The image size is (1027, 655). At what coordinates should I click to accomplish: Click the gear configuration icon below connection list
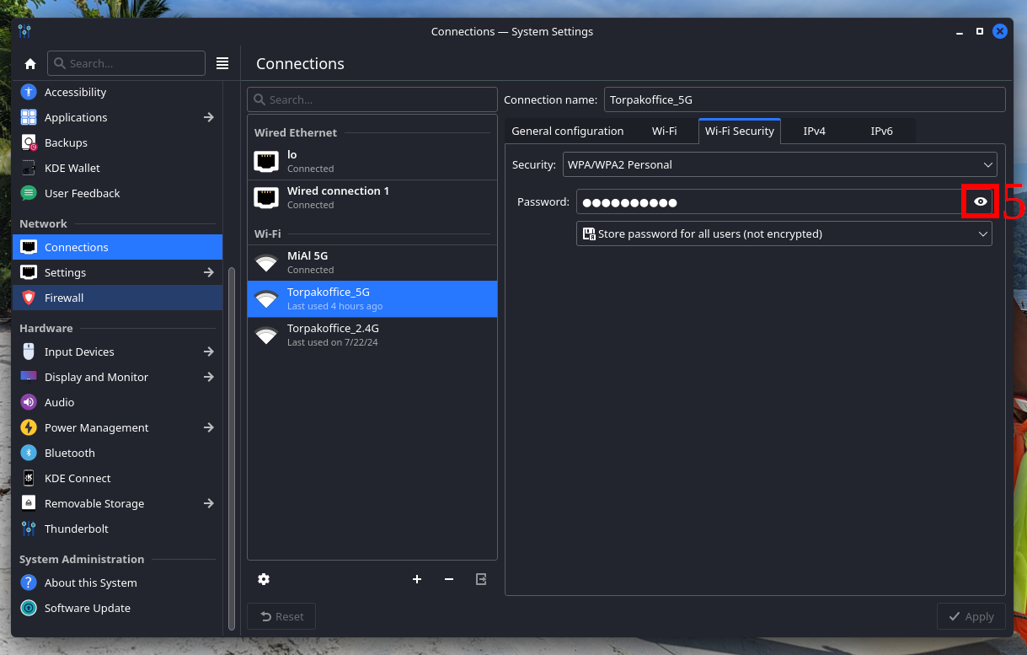[x=264, y=579]
